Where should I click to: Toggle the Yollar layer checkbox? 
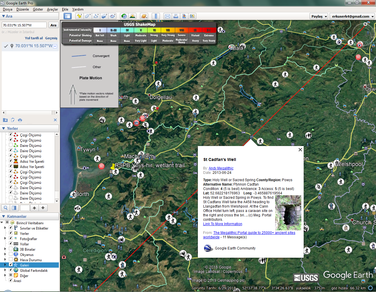11,244
